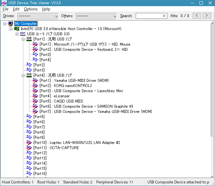
Task: Select OCTA-CAPTURE row
Action: coord(56,148)
